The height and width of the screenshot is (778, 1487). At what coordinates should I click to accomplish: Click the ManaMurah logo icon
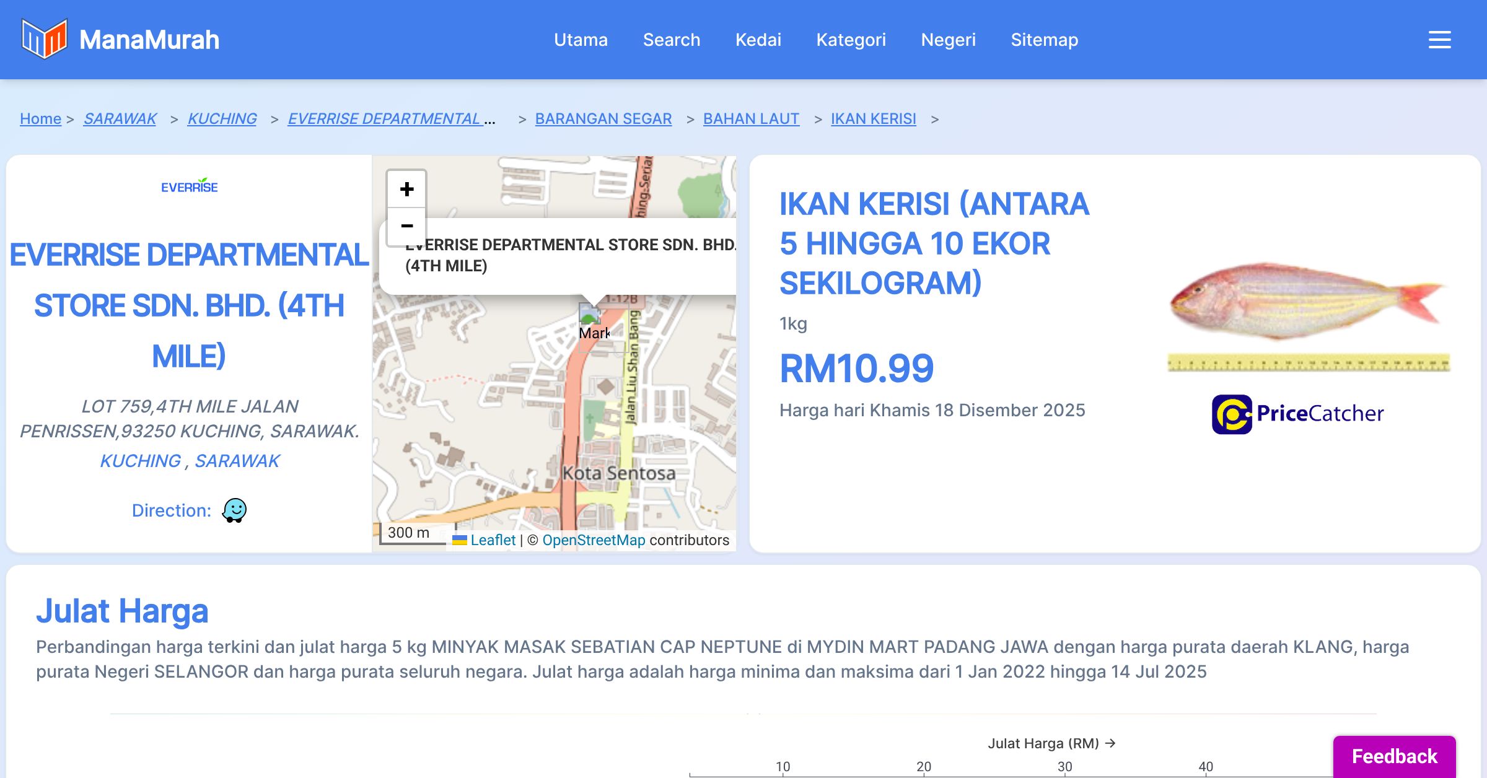coord(44,39)
